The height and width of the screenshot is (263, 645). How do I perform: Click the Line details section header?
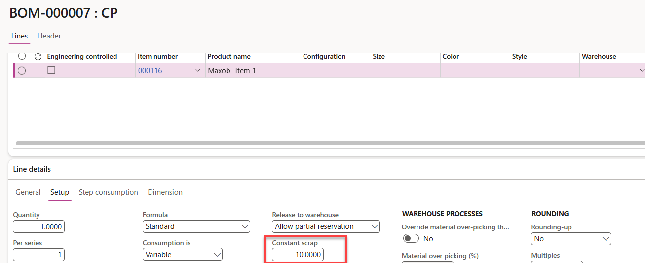point(32,169)
